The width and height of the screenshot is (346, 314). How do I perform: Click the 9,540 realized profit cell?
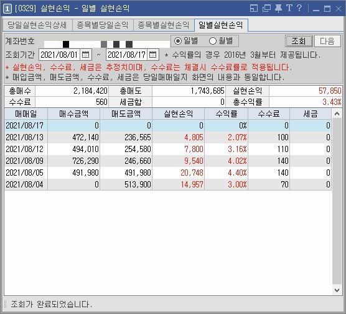point(179,161)
